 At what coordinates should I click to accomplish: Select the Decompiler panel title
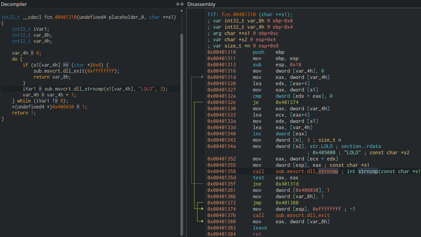tap(14, 4)
